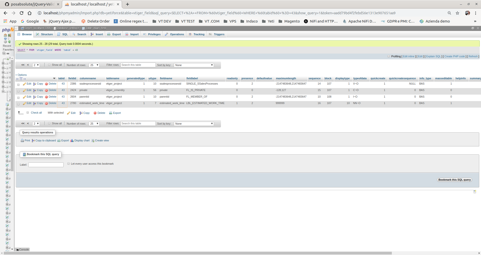Open the Export tab
Viewport: 481px width, 255px height.
tap(114, 34)
